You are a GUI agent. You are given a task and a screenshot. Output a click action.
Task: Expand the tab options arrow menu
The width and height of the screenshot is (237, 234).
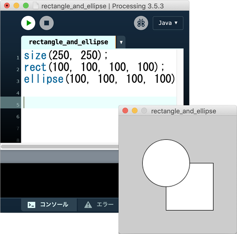(121, 42)
